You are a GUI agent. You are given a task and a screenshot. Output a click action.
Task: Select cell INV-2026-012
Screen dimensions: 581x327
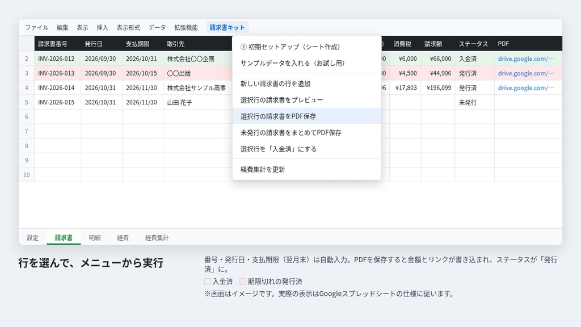(x=58, y=58)
